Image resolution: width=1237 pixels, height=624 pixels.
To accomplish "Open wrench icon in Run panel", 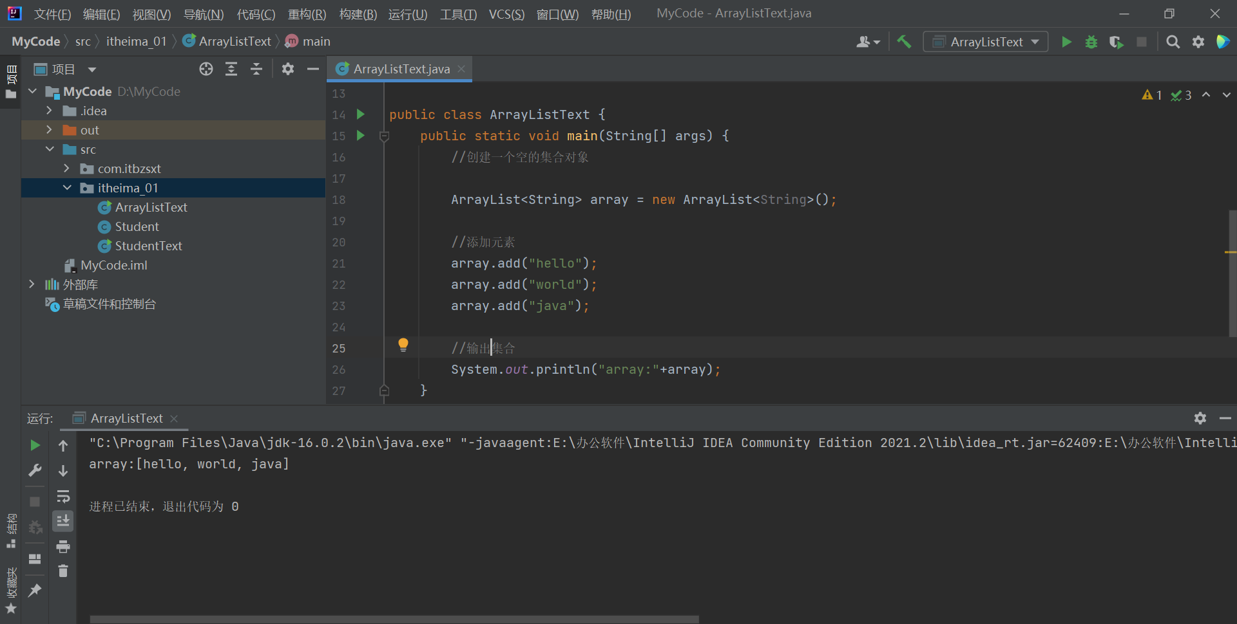I will (x=35, y=470).
